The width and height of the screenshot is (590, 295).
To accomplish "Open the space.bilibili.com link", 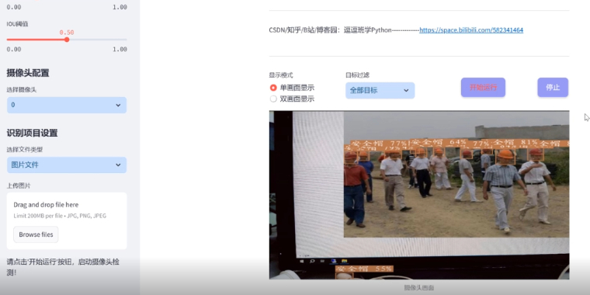I will tap(471, 30).
